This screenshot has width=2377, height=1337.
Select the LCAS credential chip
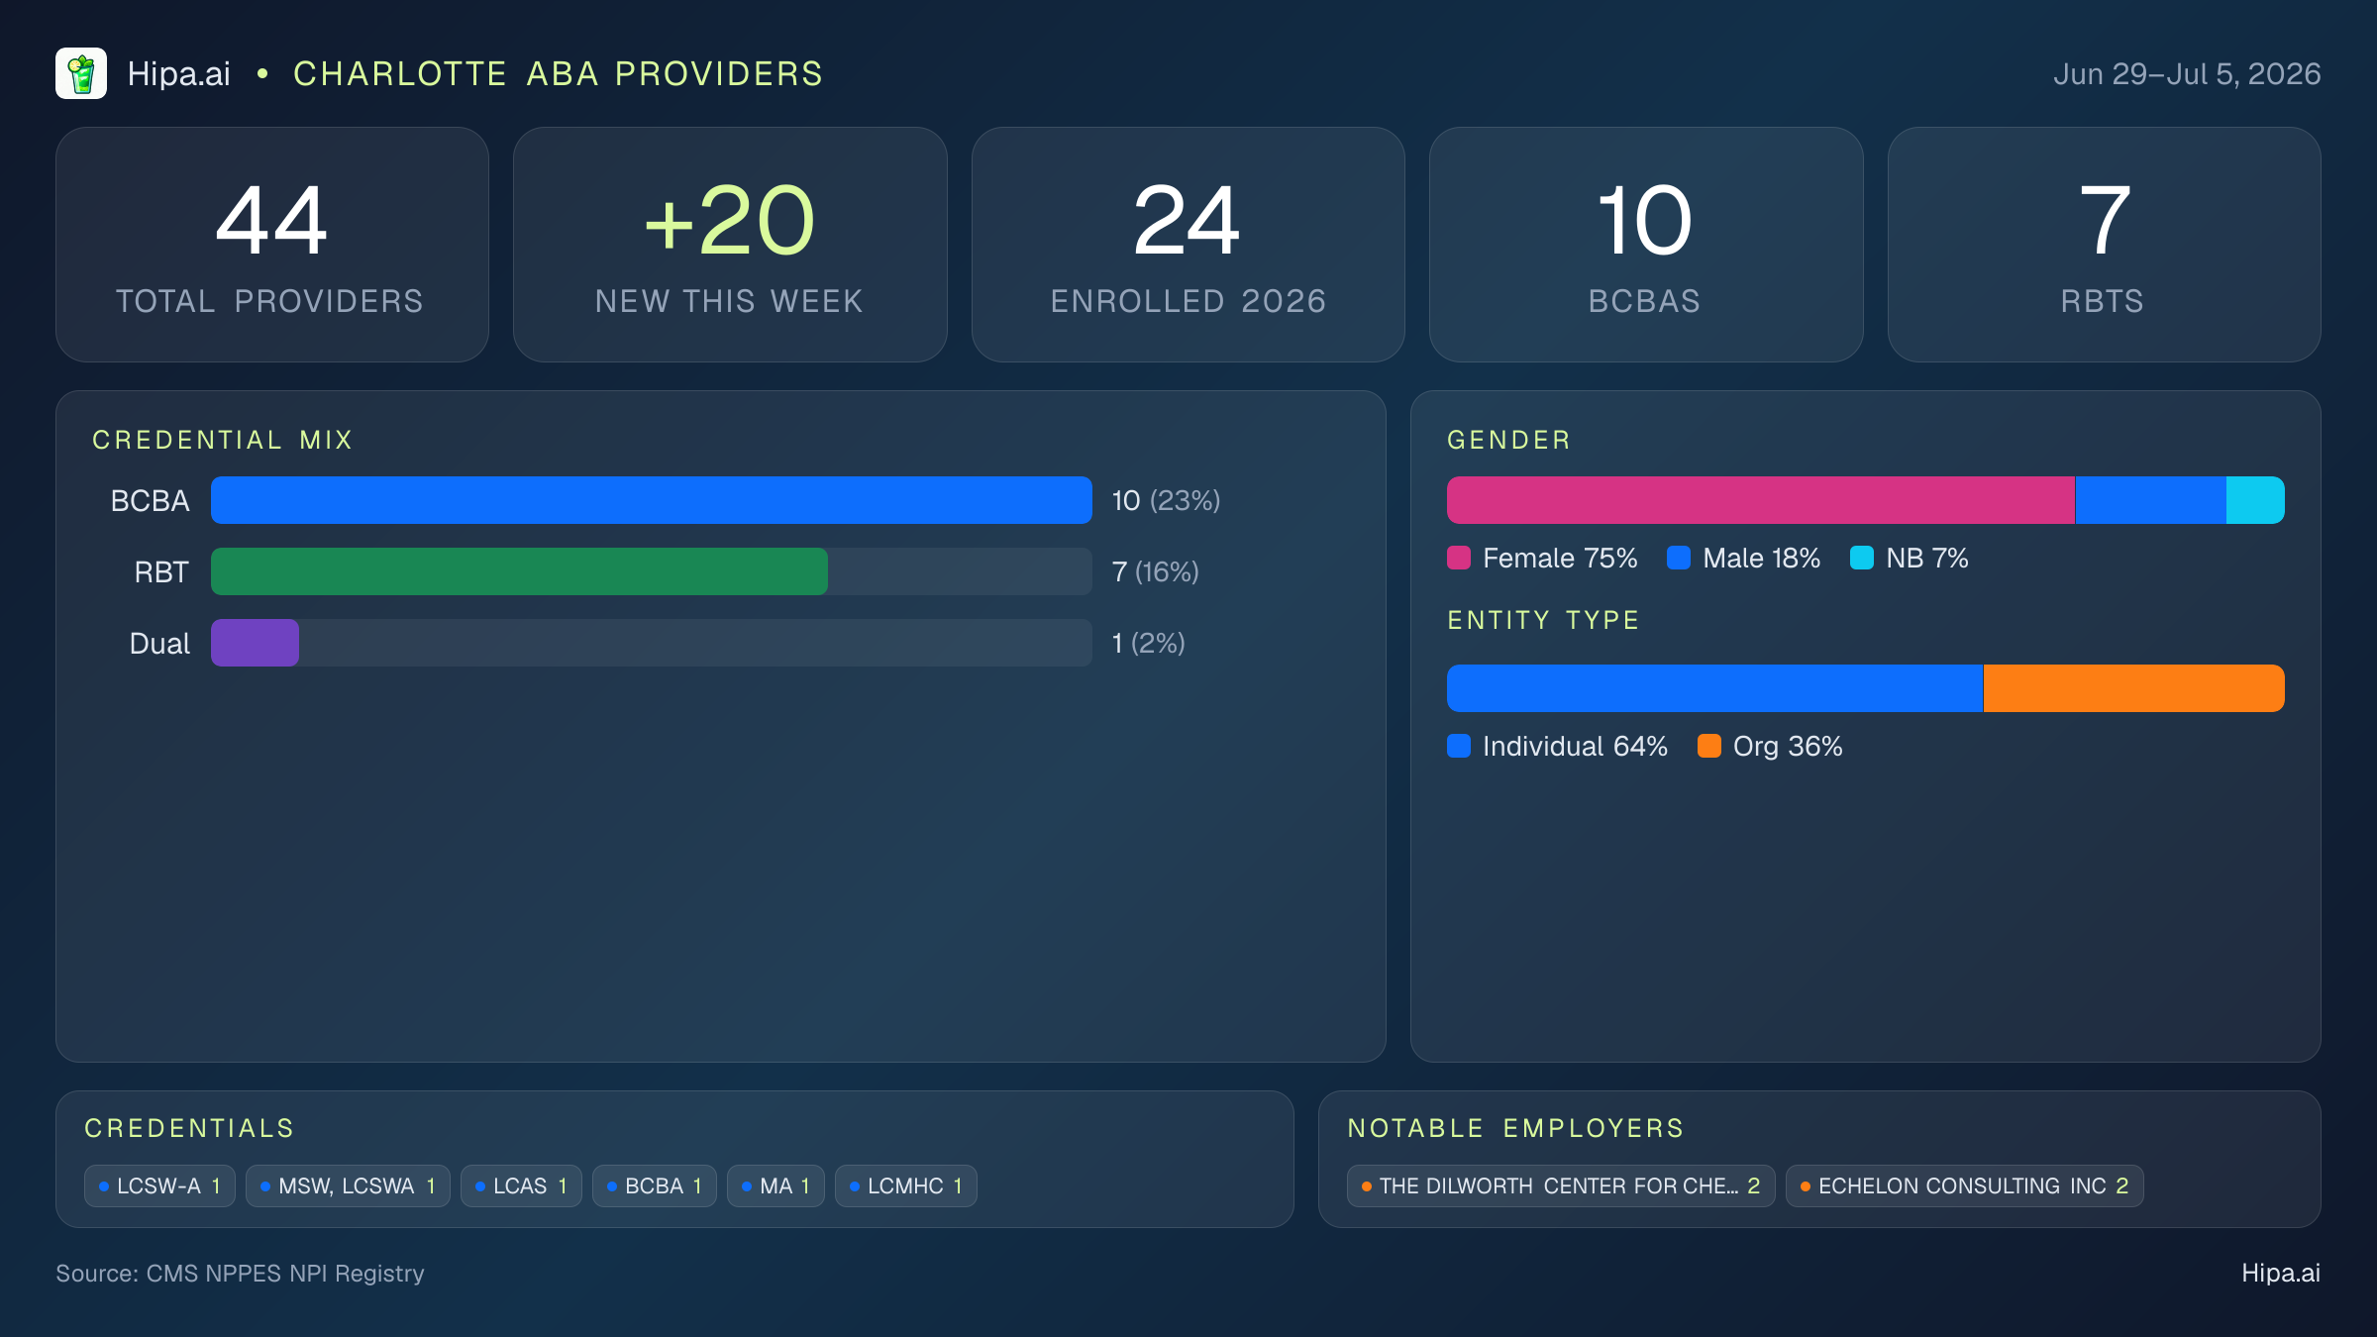[x=521, y=1185]
